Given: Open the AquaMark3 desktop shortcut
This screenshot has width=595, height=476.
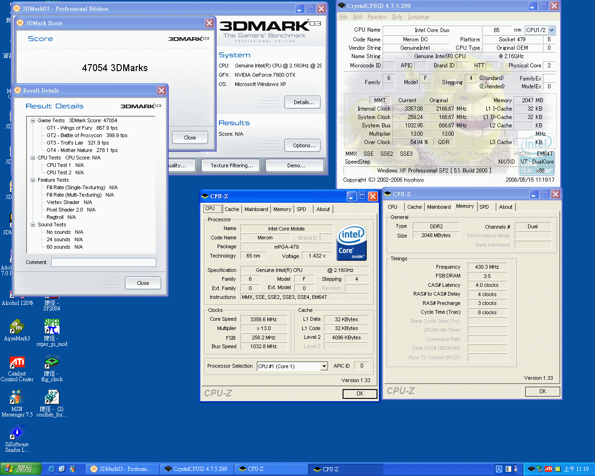Looking at the screenshot, I should click(x=17, y=327).
